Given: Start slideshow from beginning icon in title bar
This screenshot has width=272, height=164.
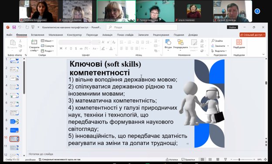Looking at the screenshot, I should point(33,27).
